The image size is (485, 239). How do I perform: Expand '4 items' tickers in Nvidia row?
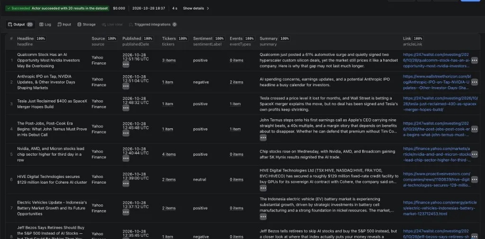coord(169,154)
